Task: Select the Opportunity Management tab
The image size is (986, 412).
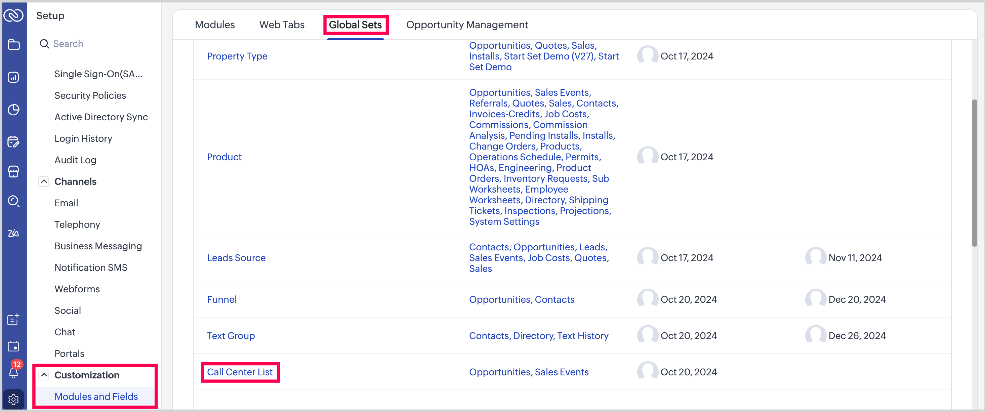Action: 466,25
